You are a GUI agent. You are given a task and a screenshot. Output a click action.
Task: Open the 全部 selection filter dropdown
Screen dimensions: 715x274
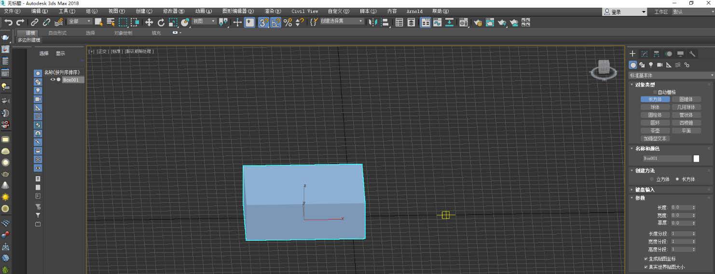(80, 22)
